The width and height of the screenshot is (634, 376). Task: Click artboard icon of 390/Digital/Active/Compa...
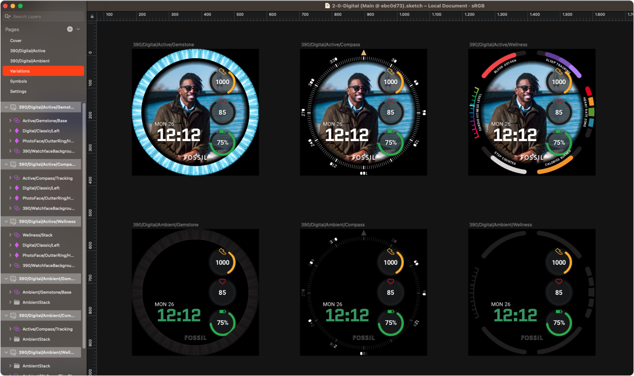(13, 164)
